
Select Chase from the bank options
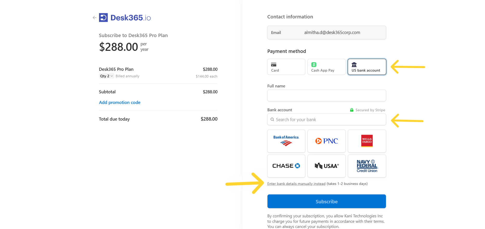click(286, 166)
